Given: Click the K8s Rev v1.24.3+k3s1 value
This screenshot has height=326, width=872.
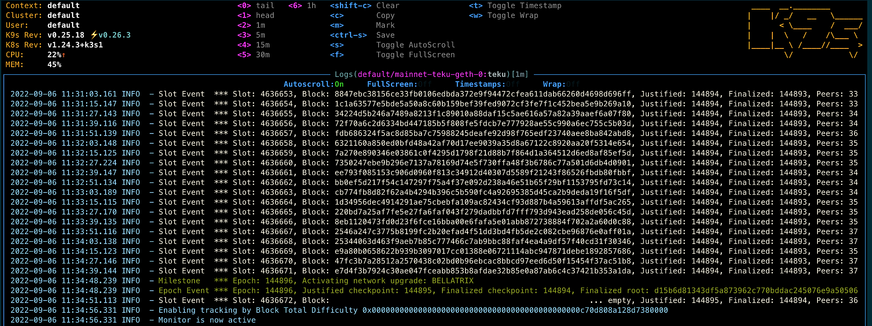Looking at the screenshot, I should click(x=75, y=45).
